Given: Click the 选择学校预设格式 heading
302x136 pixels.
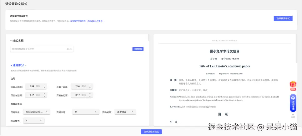Looking at the screenshot, I should [19, 16].
